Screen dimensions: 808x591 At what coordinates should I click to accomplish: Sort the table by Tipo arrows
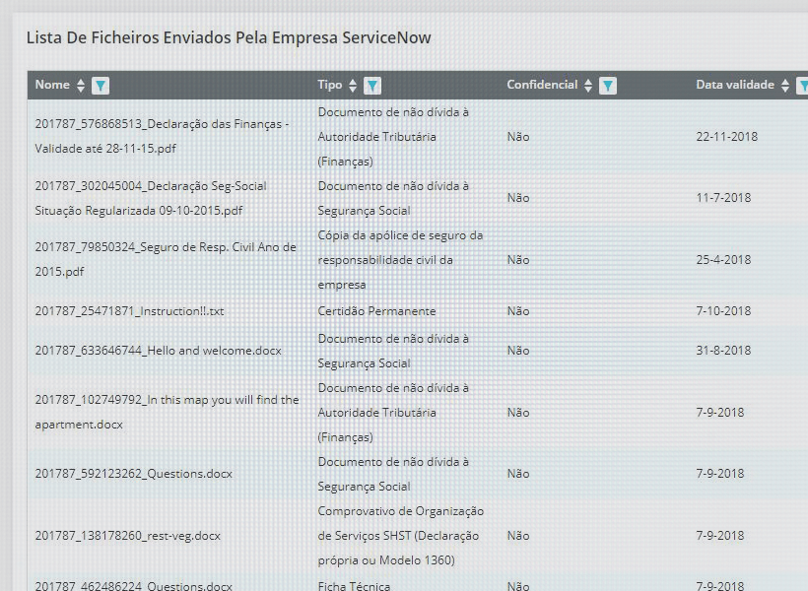[353, 86]
